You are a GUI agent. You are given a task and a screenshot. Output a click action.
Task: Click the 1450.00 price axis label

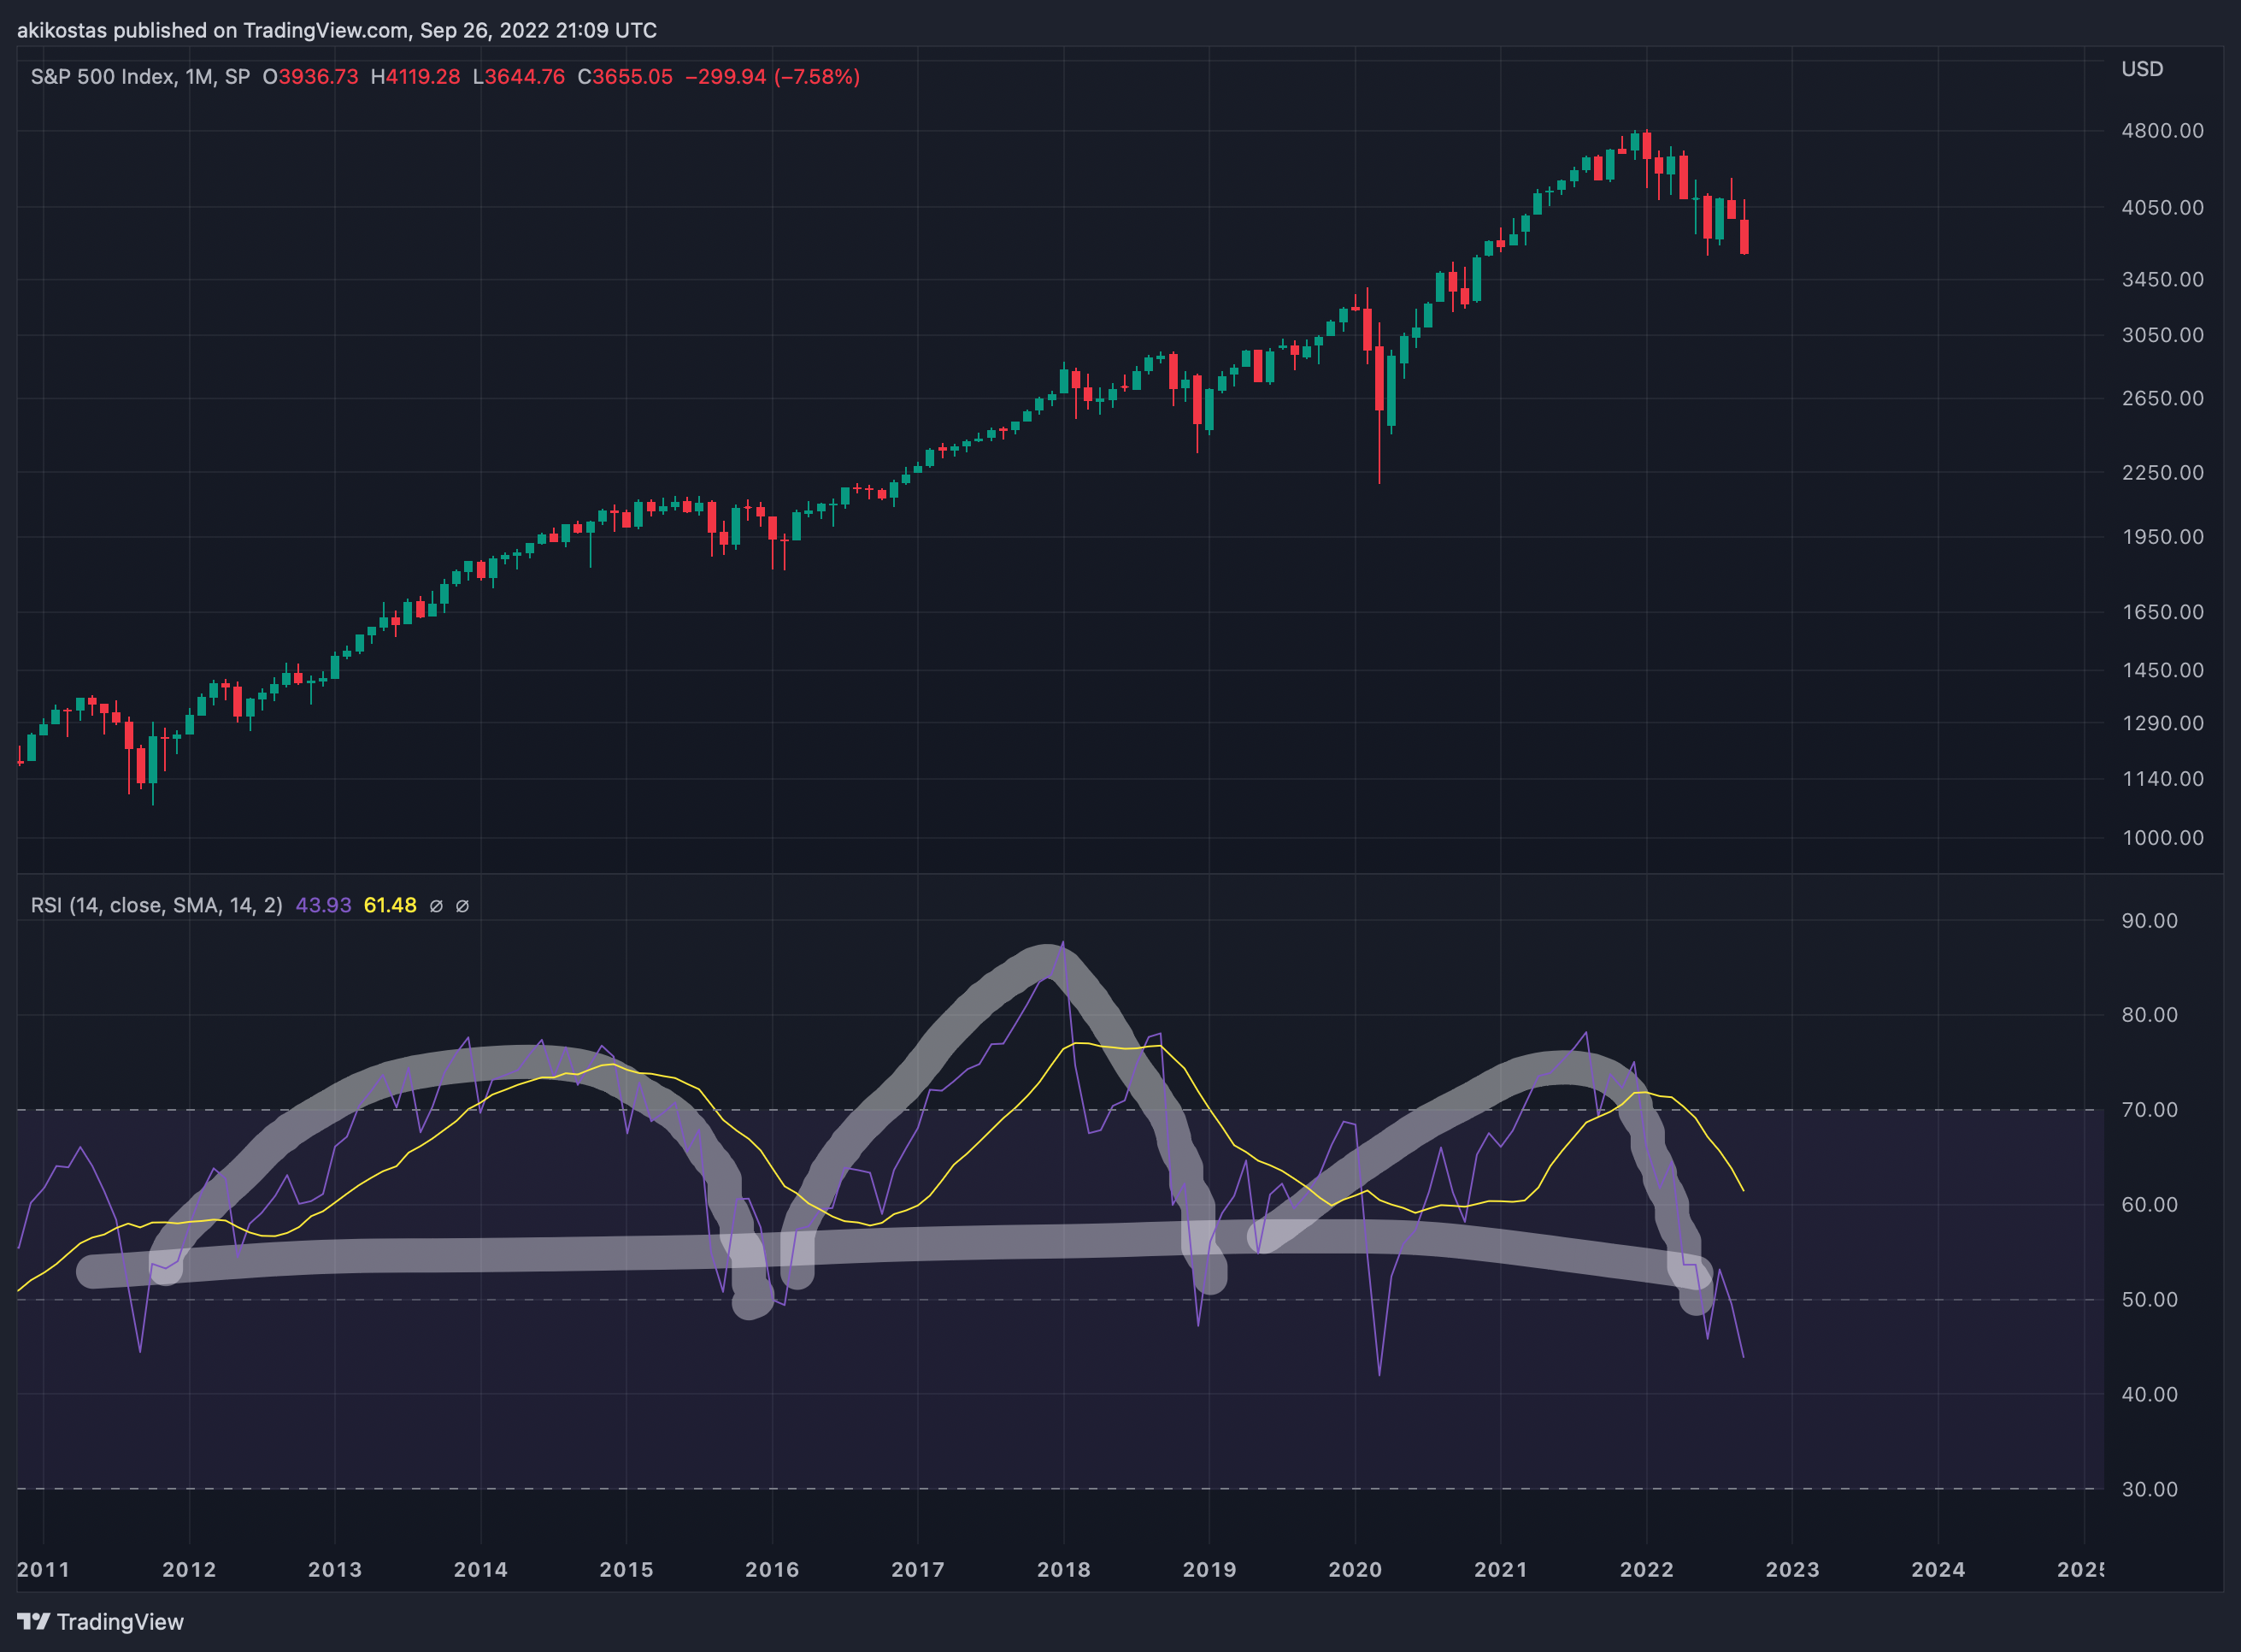tap(2162, 671)
